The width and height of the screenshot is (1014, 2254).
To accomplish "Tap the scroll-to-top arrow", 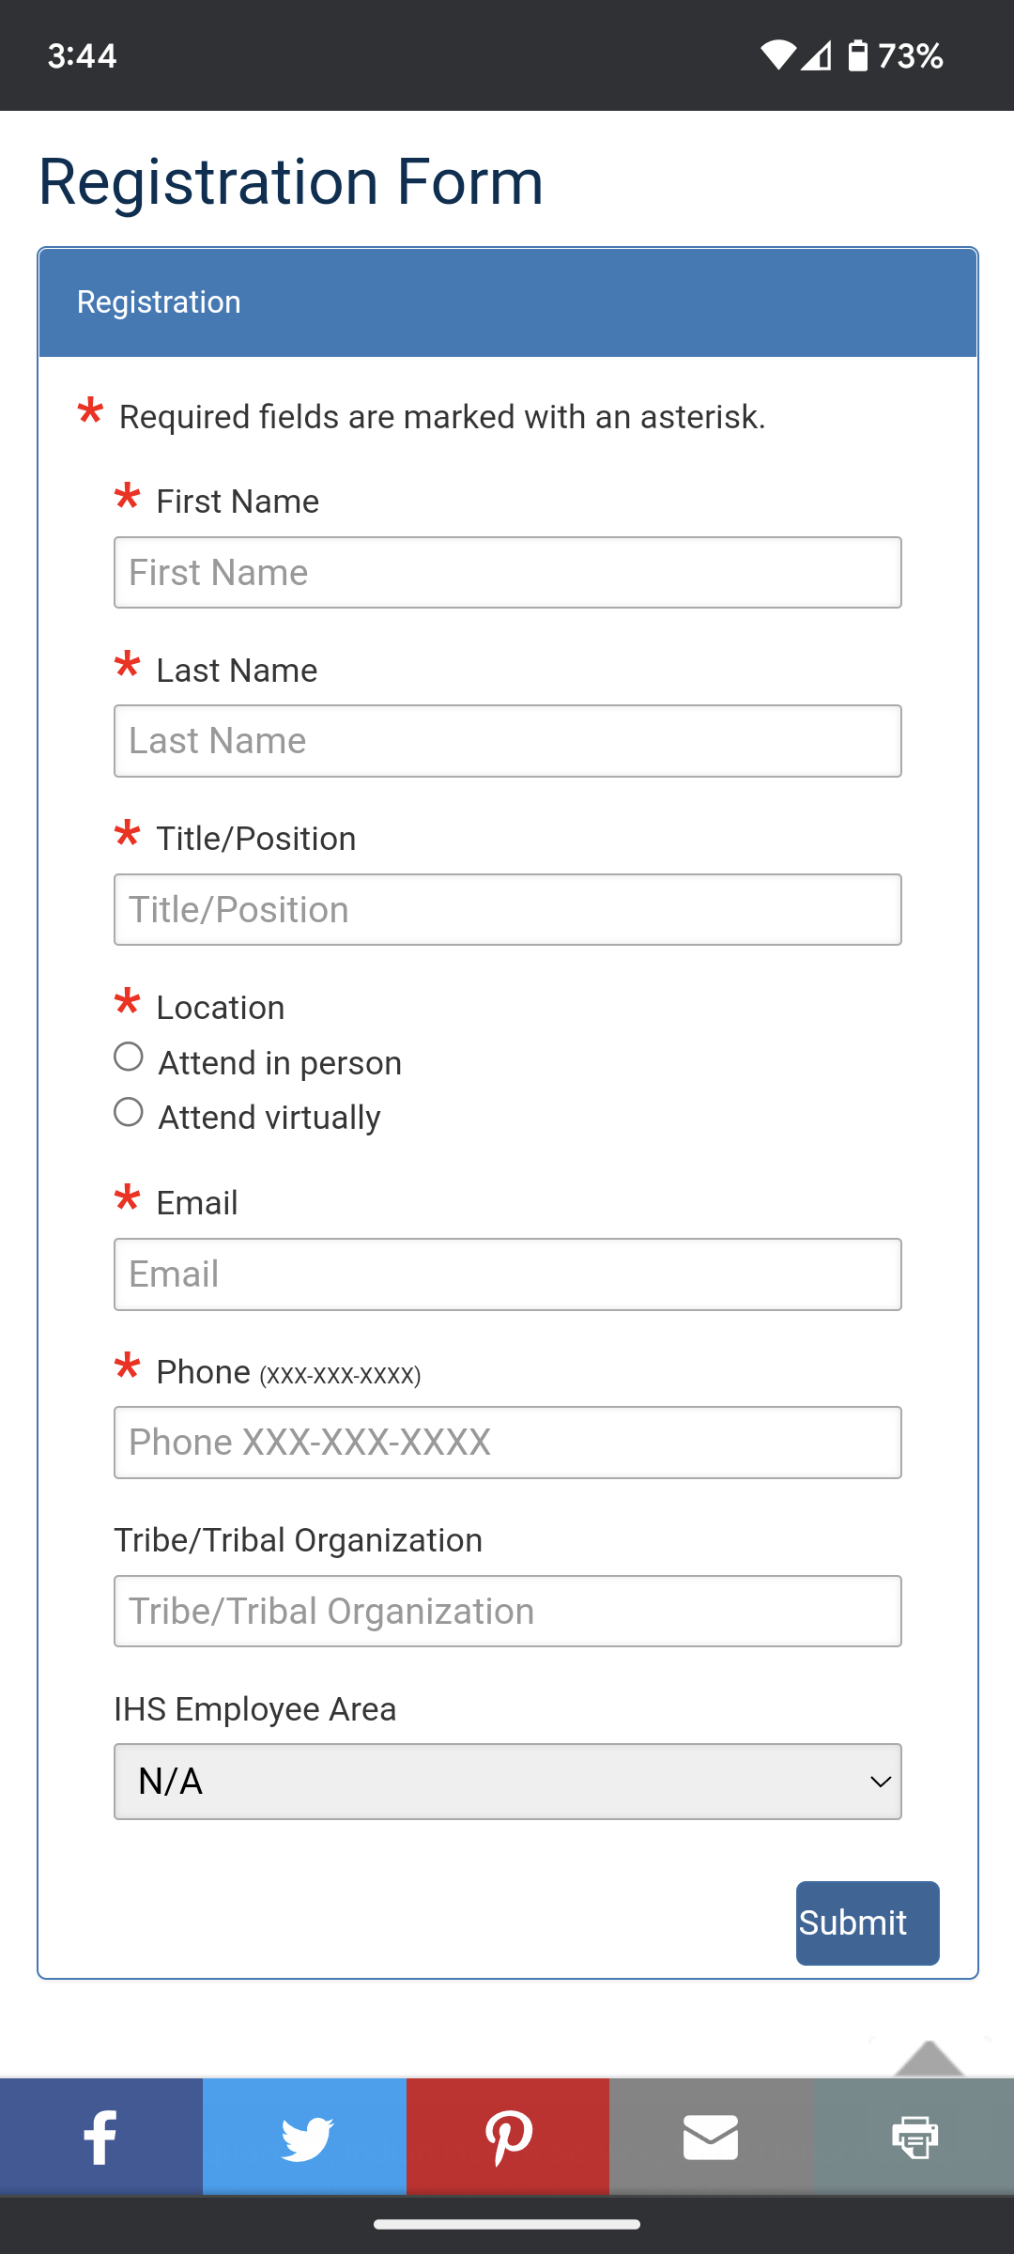I will 929,2057.
